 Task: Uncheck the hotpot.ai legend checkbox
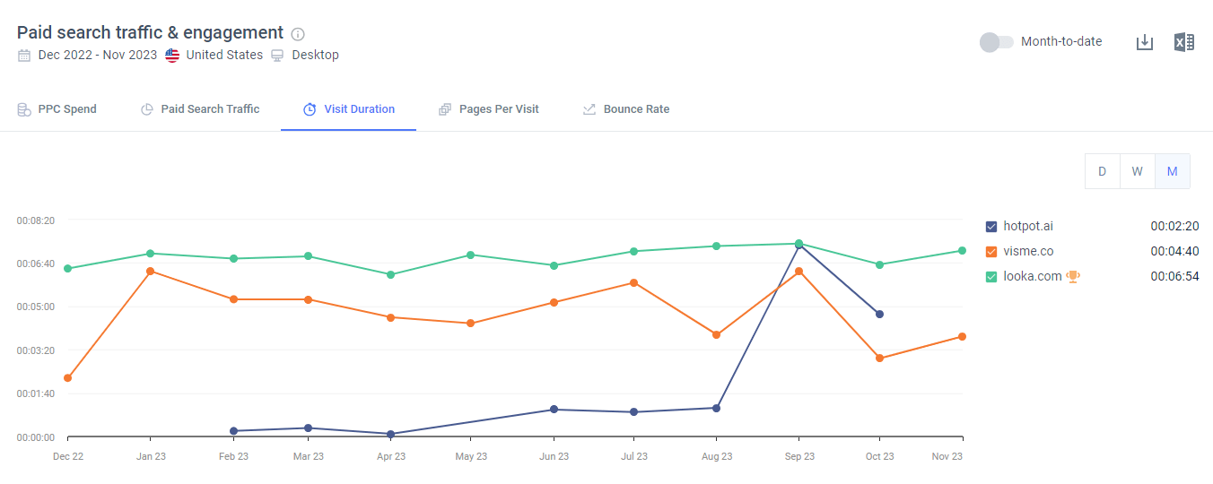point(991,227)
